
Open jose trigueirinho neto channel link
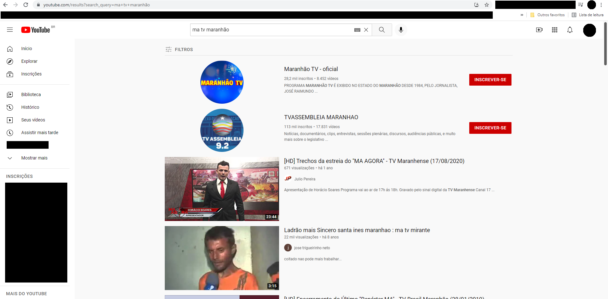312,248
